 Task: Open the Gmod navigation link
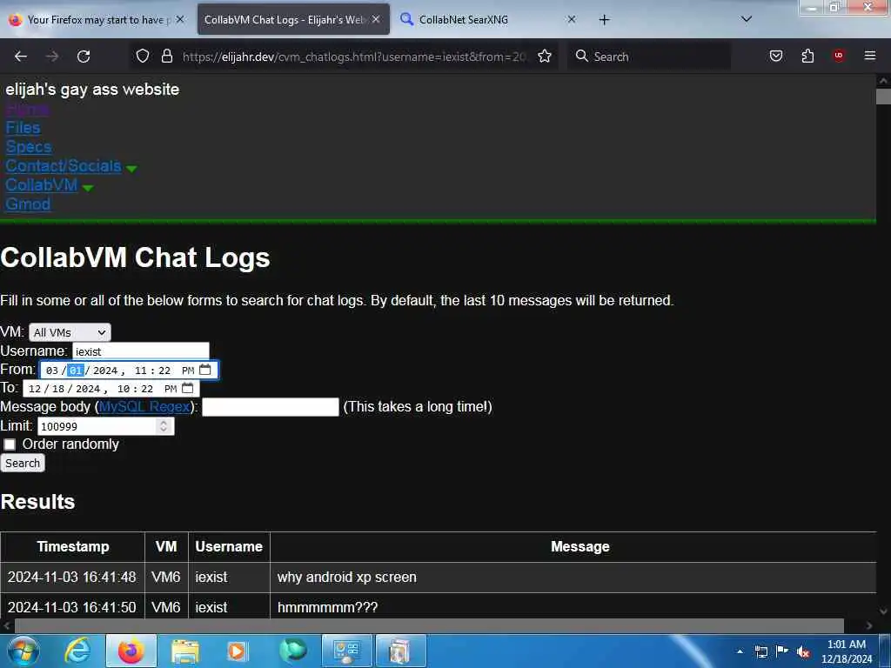click(28, 204)
